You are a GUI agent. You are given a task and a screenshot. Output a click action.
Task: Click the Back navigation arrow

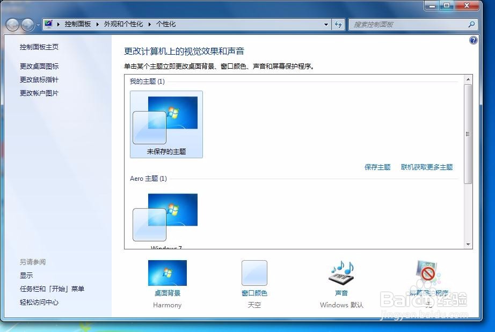pyautogui.click(x=12, y=25)
